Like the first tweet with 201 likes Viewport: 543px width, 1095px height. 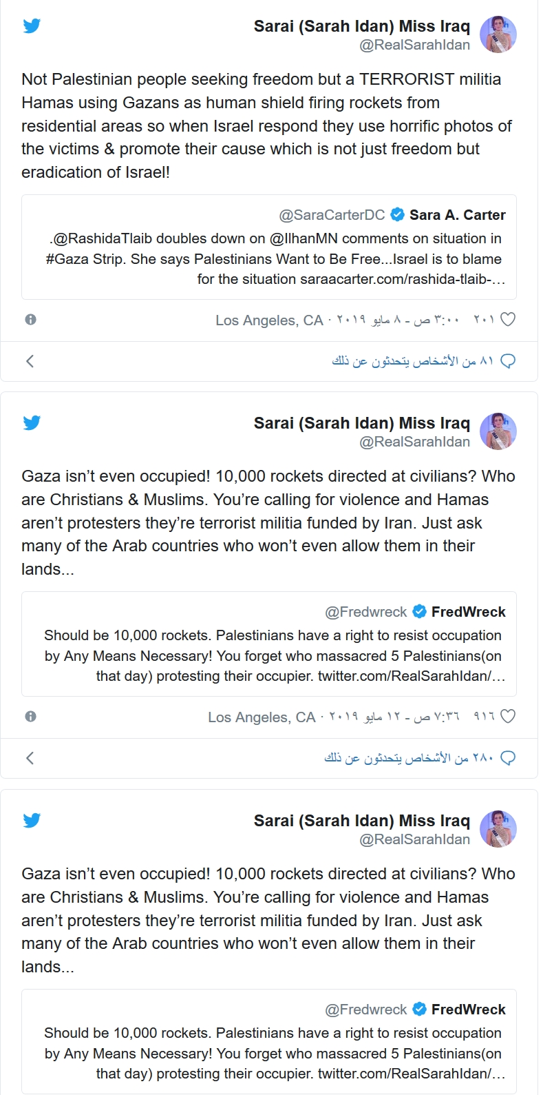point(508,320)
